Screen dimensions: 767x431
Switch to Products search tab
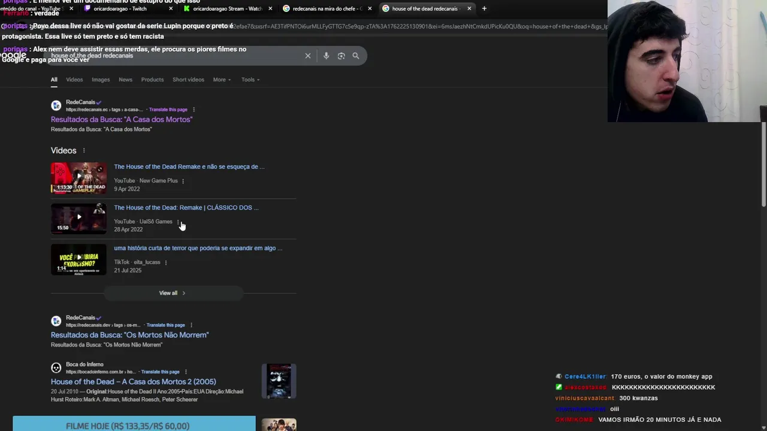point(152,80)
